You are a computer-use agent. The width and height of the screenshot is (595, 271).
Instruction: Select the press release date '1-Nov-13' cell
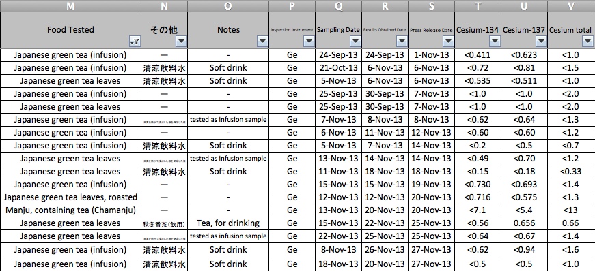[432, 55]
